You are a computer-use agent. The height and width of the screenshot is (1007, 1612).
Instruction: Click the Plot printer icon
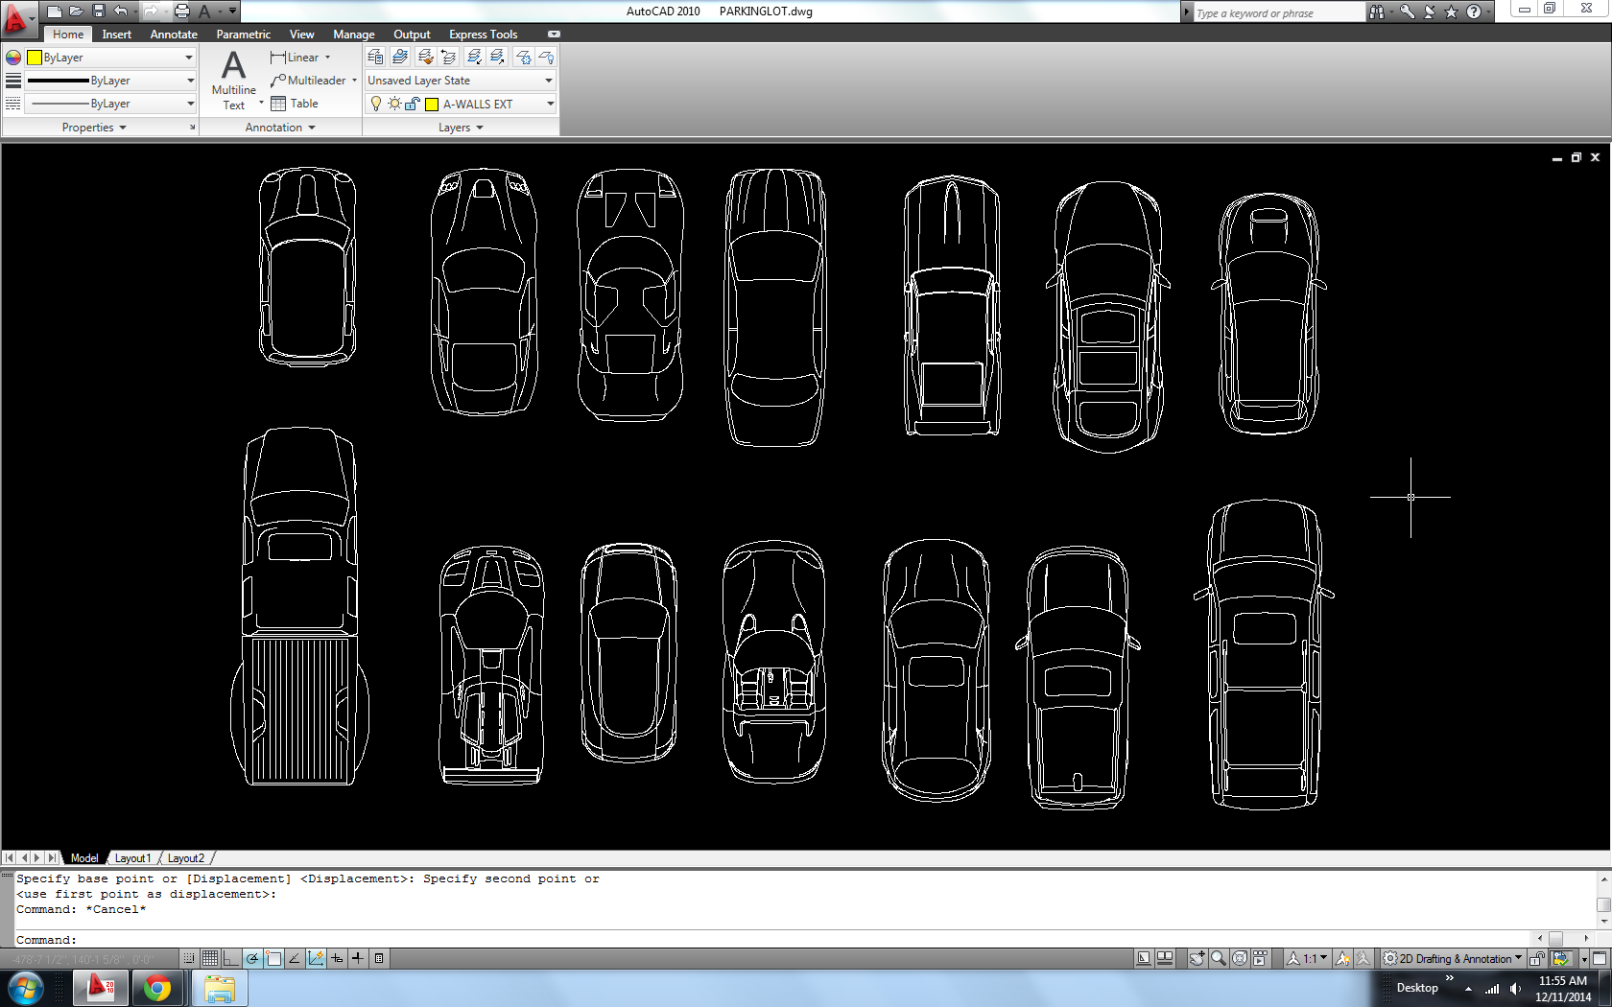tap(182, 12)
